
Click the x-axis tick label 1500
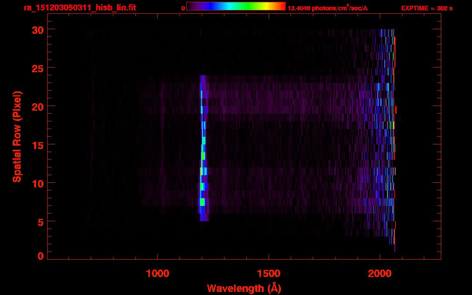(269, 273)
